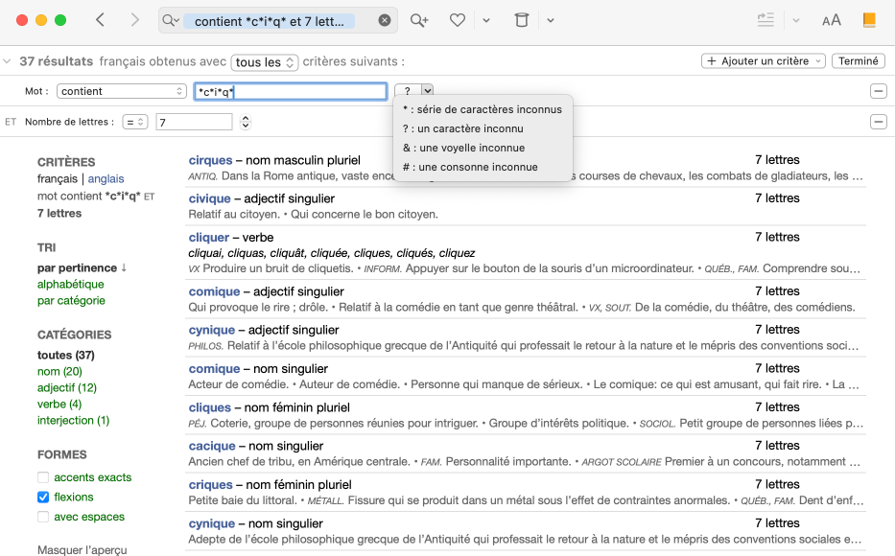Open notes via the orange square icon
895x556 pixels.
[x=871, y=19]
